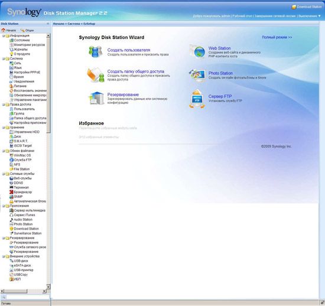325x306 pixels.
Task: Click the Сервер FTP wizard link
Action: click(x=220, y=96)
